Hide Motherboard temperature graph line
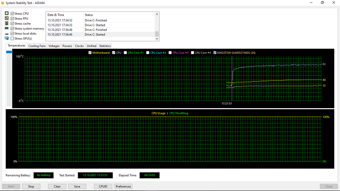Image resolution: width=340 pixels, height=191 pixels. 90,53
